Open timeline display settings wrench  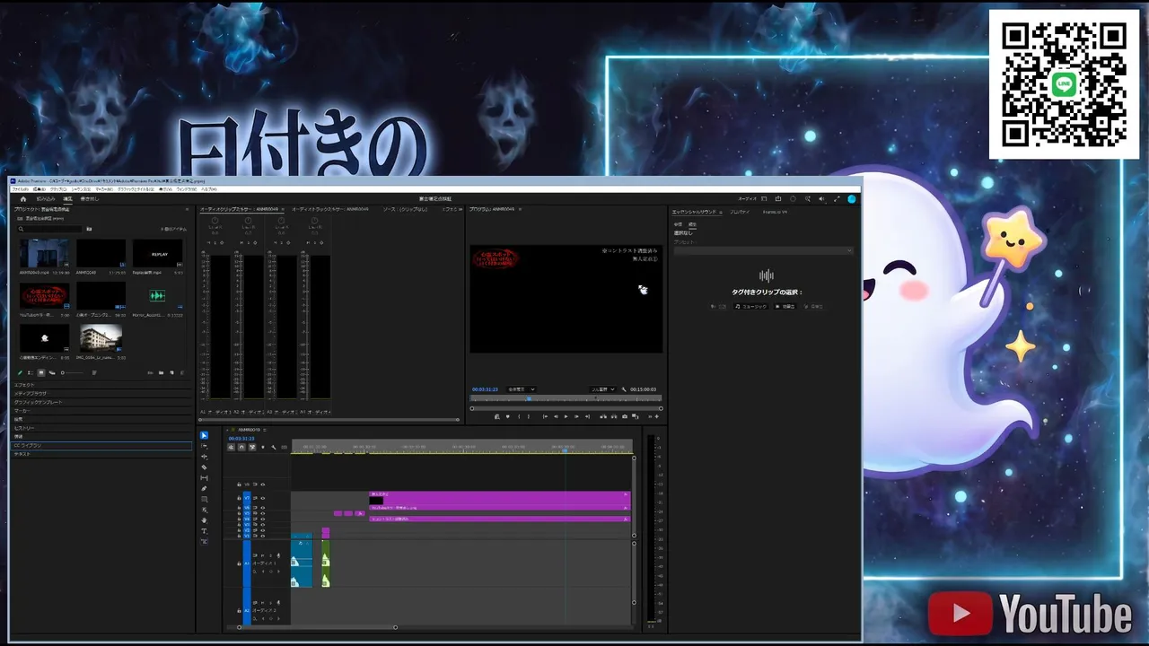274,447
